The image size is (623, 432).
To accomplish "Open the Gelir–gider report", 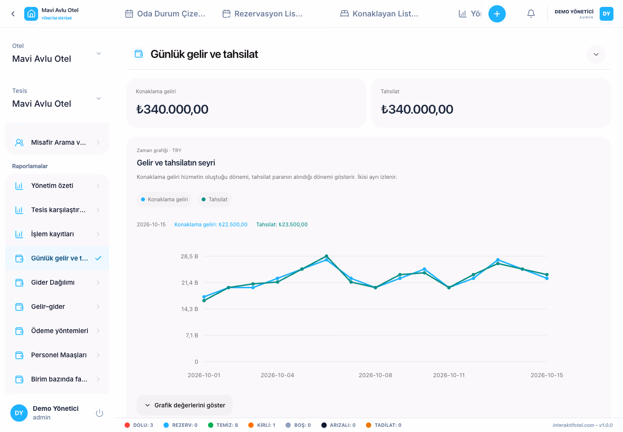I will coord(57,307).
